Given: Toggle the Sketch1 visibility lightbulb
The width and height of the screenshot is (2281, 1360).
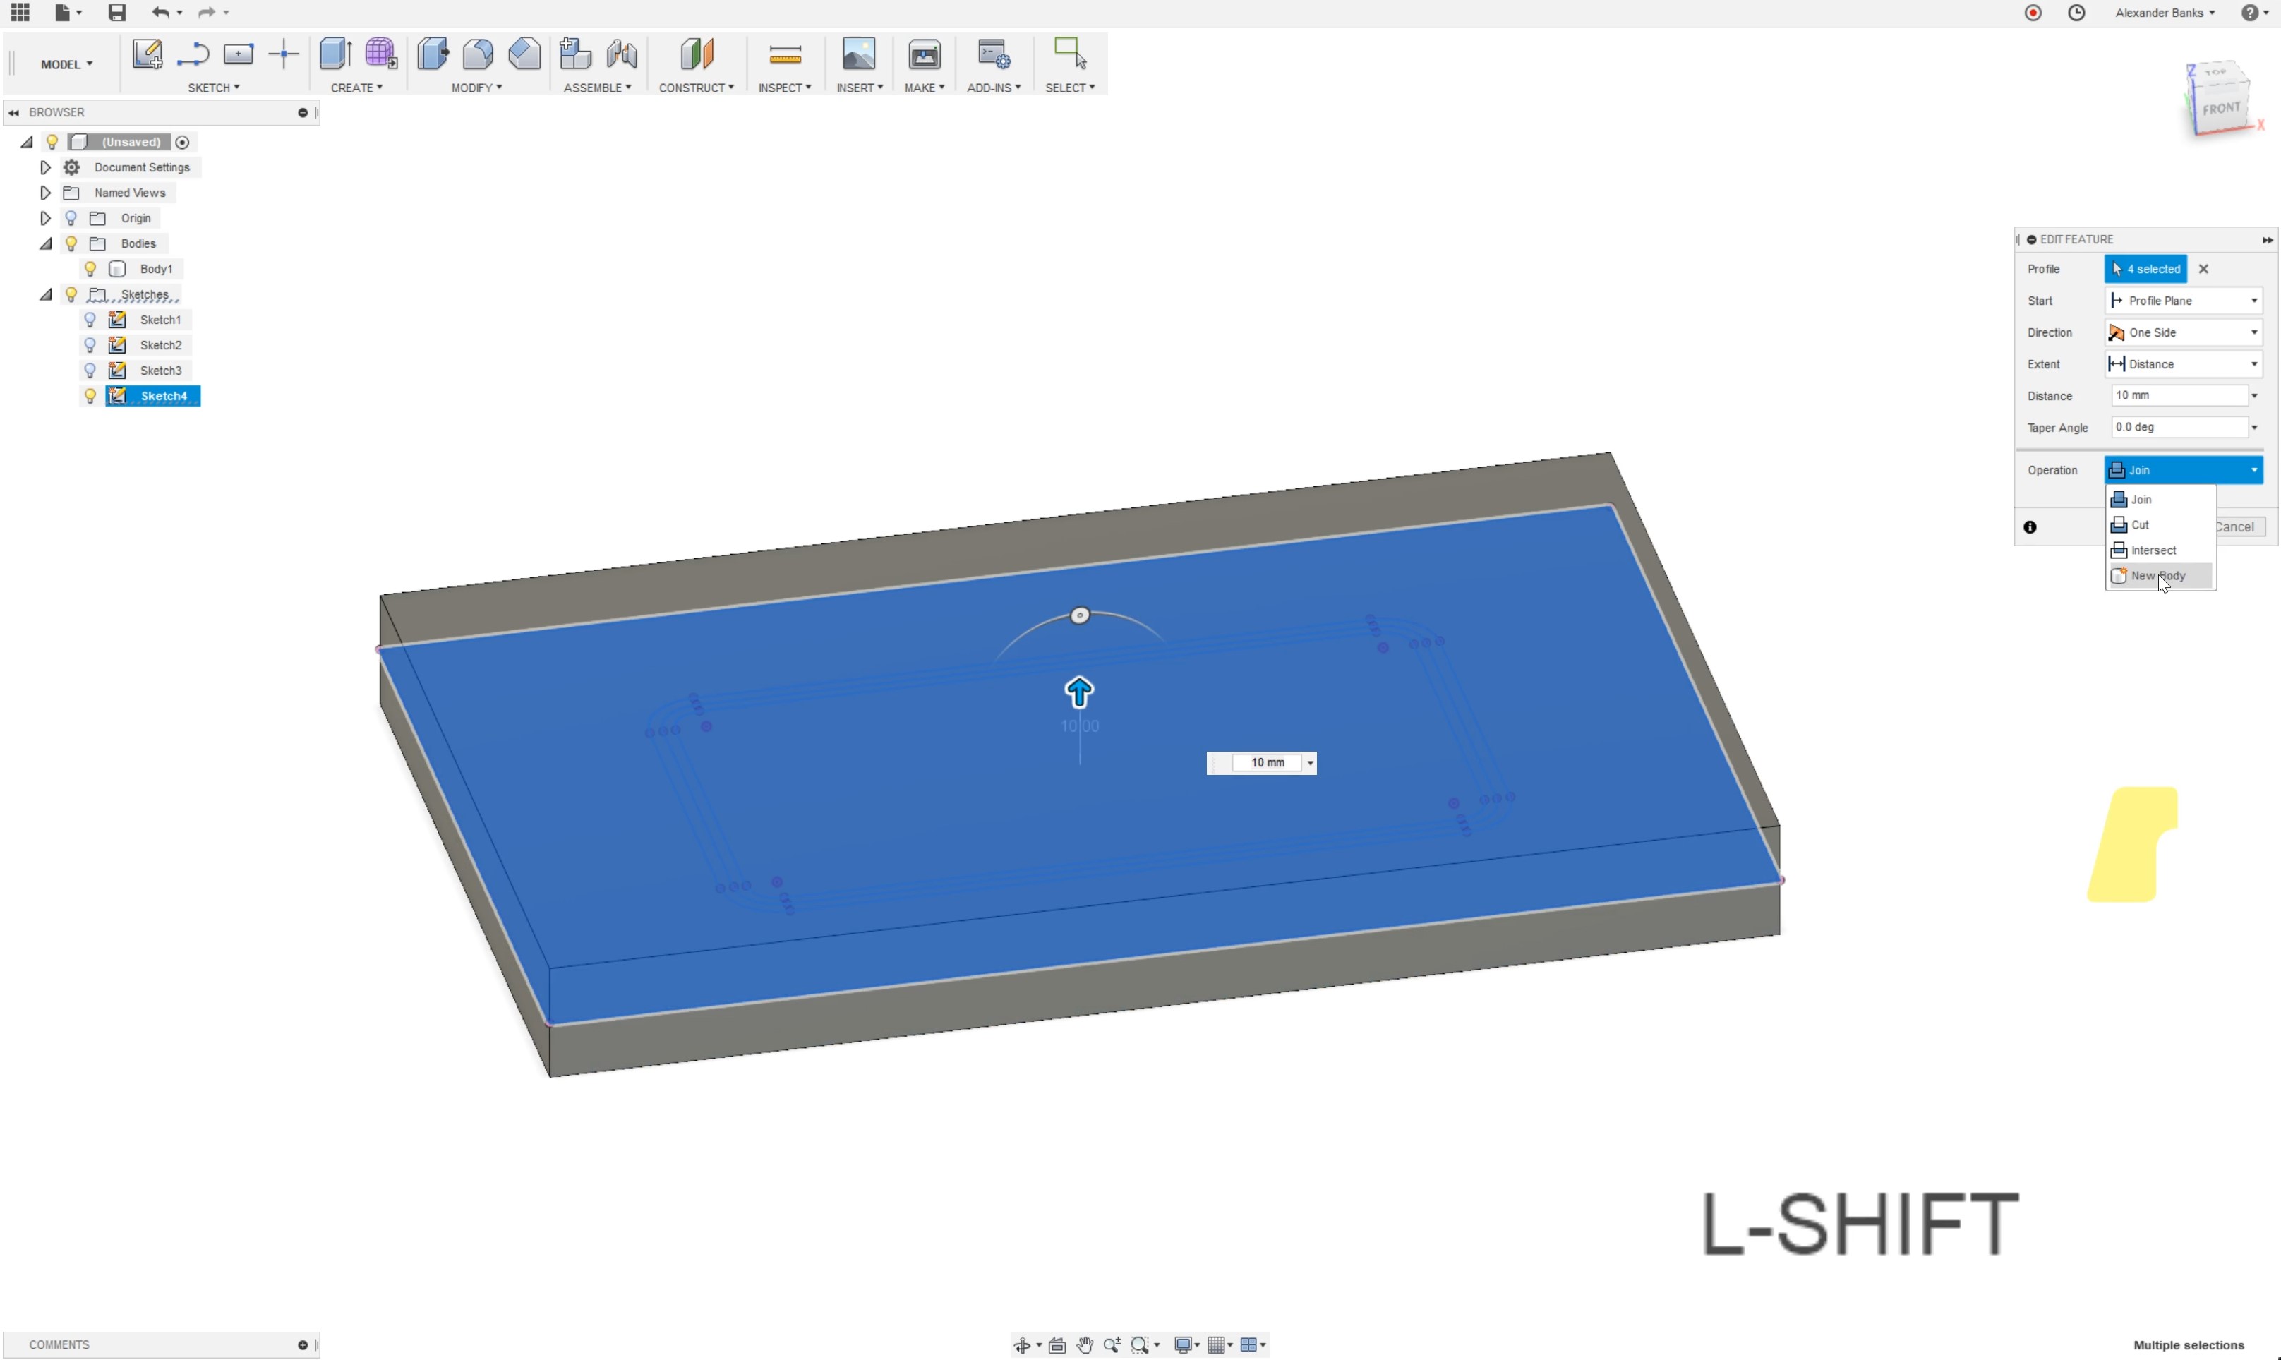Looking at the screenshot, I should [90, 320].
